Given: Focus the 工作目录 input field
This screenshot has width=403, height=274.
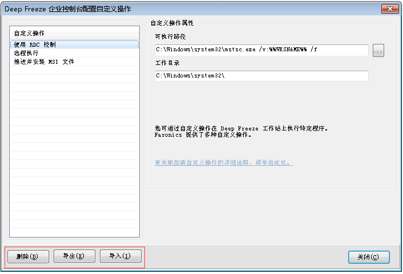Looking at the screenshot, I should [x=261, y=76].
